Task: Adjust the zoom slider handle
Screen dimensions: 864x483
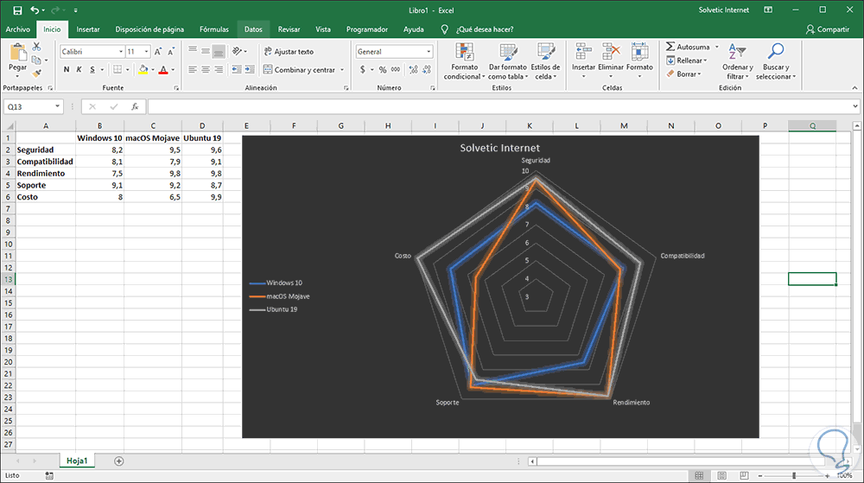Action: (x=794, y=476)
